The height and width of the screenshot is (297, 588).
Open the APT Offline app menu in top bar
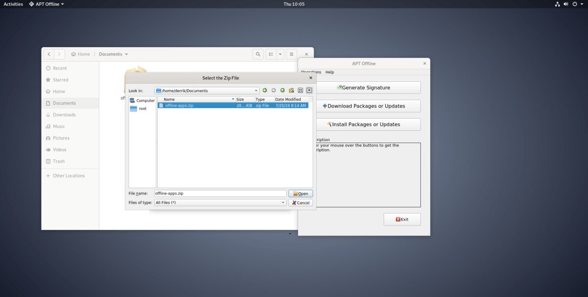[46, 4]
